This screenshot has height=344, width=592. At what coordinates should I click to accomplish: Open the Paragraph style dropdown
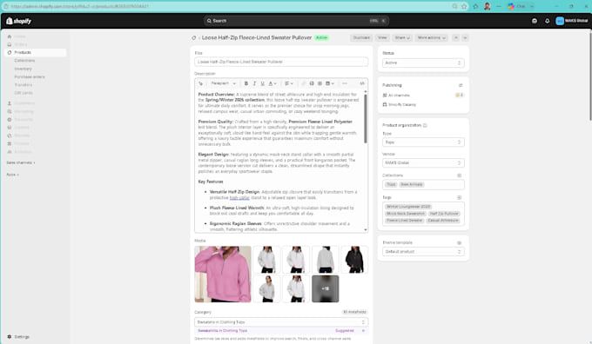tap(223, 83)
